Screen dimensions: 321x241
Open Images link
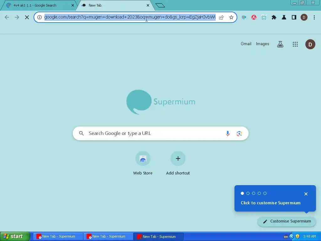click(x=262, y=44)
